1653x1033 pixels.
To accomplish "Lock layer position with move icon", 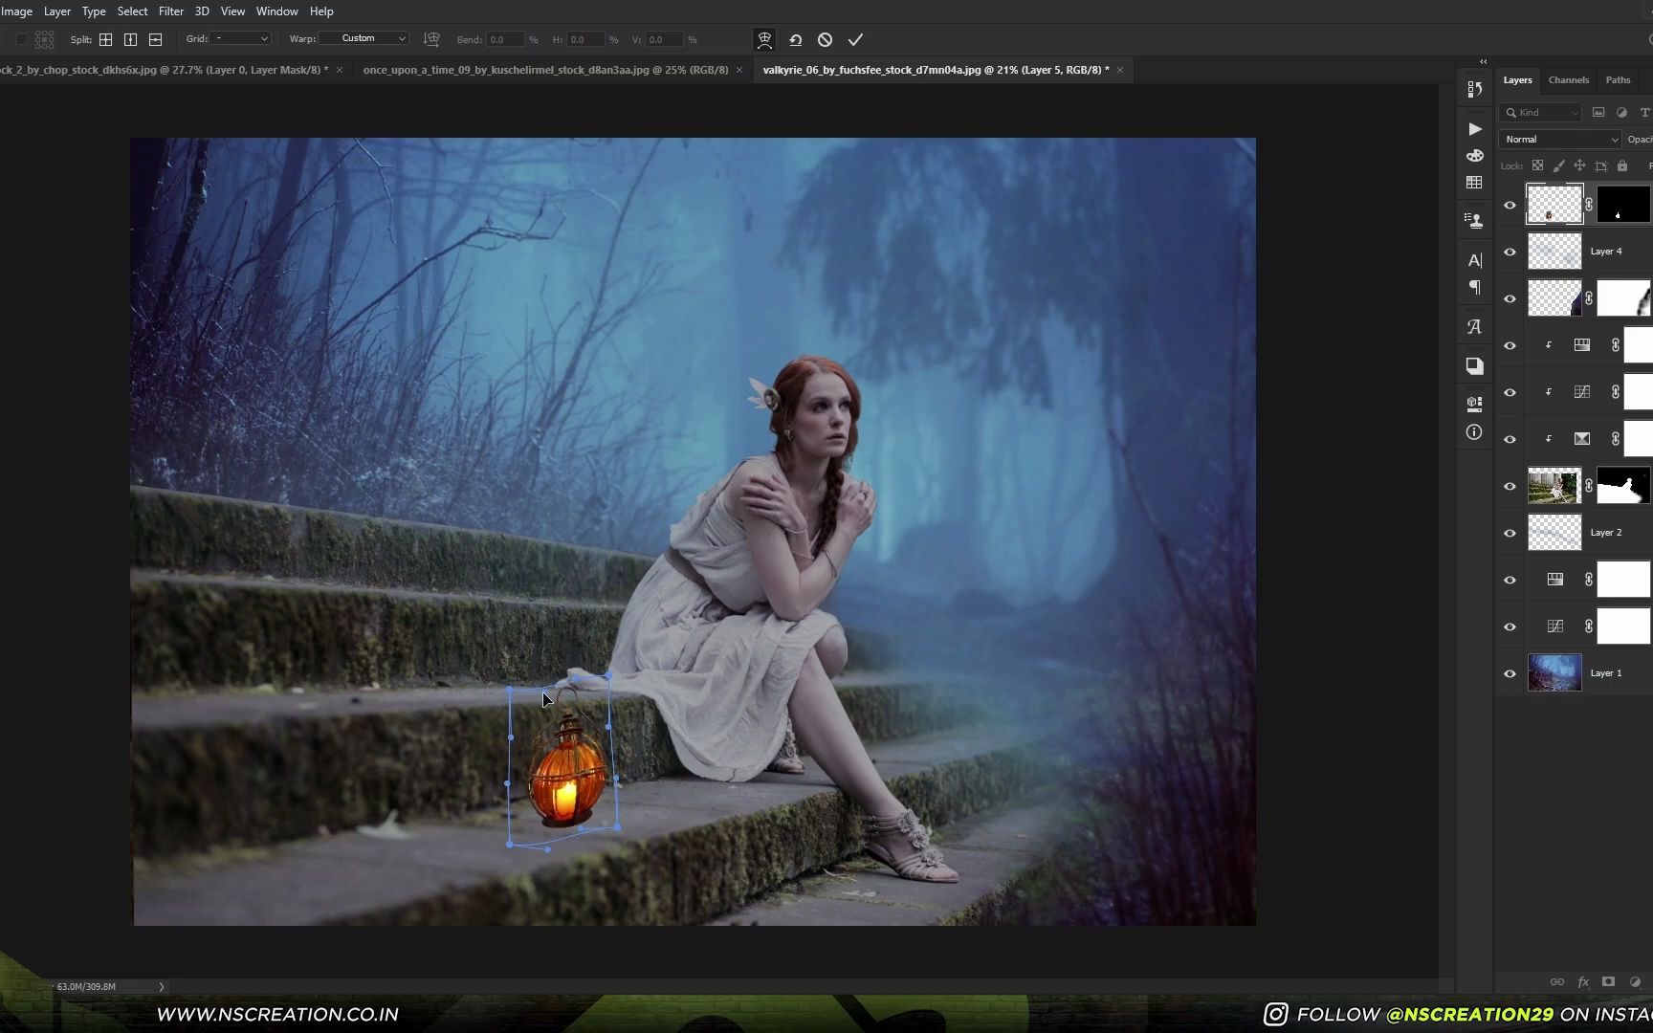I will click(1579, 165).
